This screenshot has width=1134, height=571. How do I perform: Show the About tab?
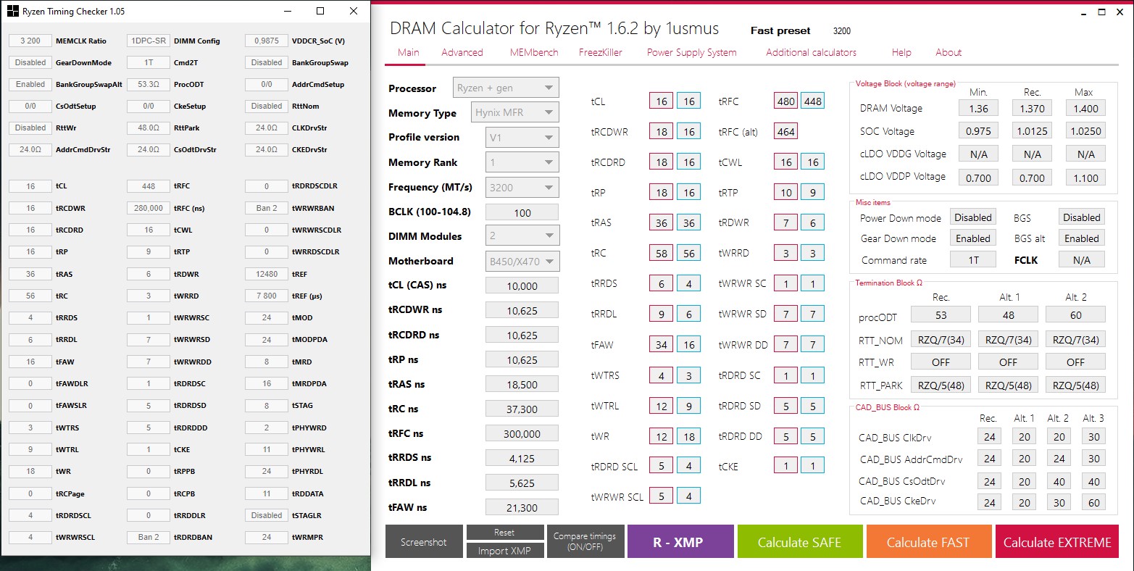tap(949, 52)
